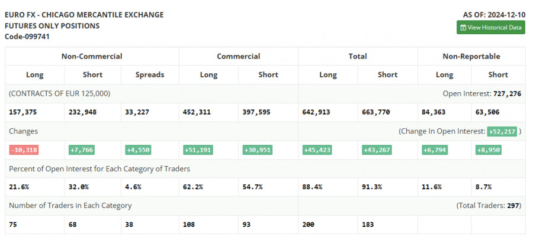Viewport: 533px width, 237px height.
Task: Click the +7,766 change badge
Action: [x=82, y=150]
